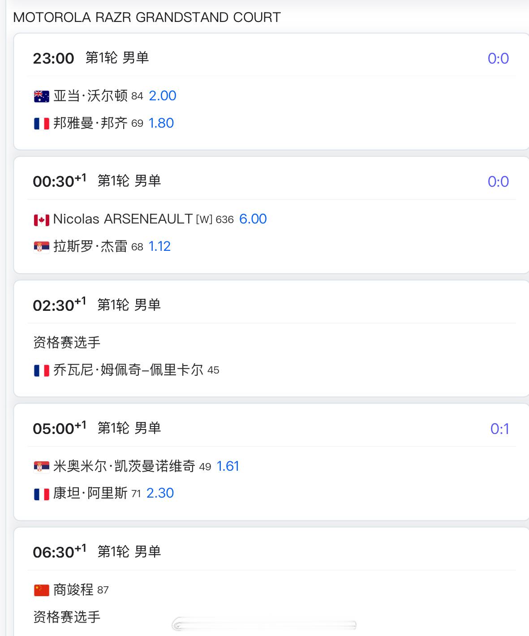Click the Serbian flag beside 拉斯罗·杰雷
The width and height of the screenshot is (529, 636).
pos(42,247)
